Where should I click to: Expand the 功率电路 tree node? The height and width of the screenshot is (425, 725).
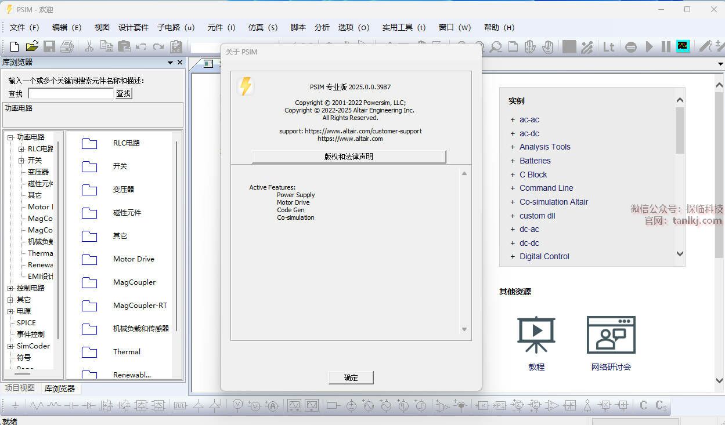point(10,137)
